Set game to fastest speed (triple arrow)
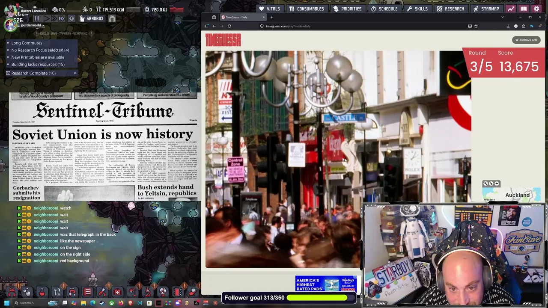This screenshot has width=548, height=308. 62,18
